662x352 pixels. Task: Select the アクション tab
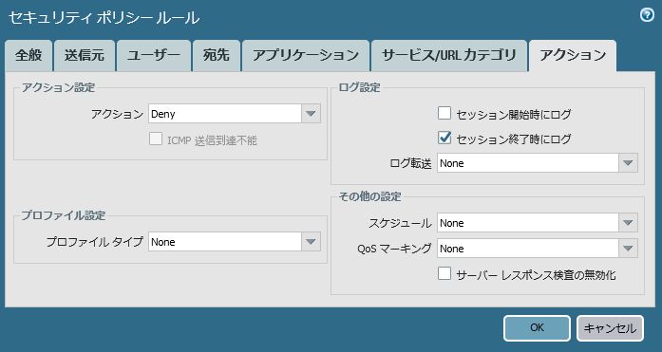click(x=573, y=56)
